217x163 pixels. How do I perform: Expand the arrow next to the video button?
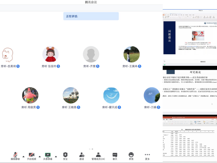pos(40,156)
